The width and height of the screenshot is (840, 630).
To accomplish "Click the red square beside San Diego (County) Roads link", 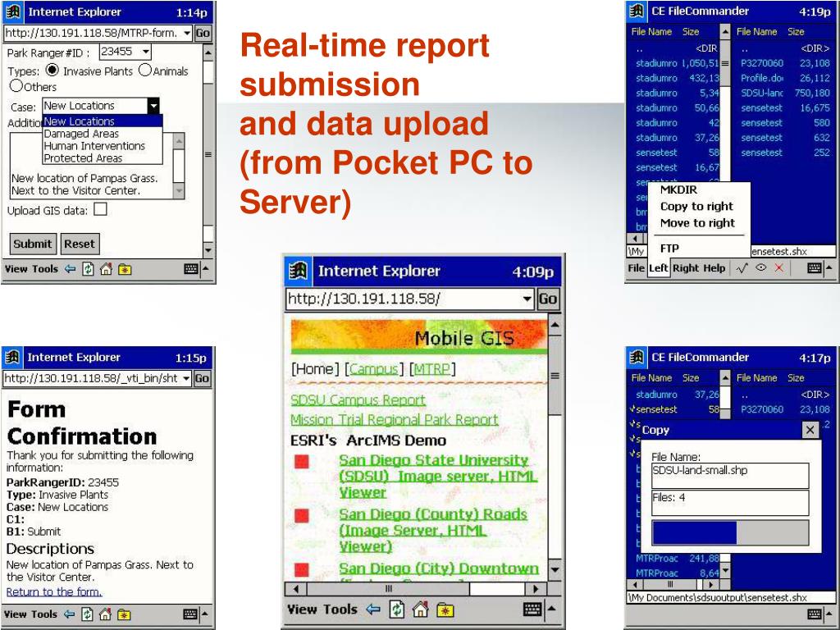I will coord(302,515).
